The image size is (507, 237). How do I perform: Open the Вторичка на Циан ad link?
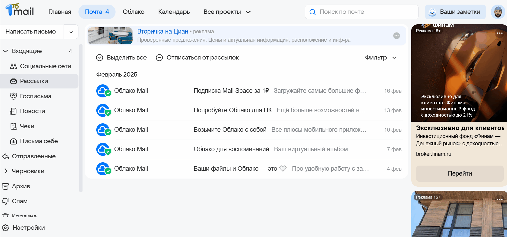pyautogui.click(x=163, y=31)
